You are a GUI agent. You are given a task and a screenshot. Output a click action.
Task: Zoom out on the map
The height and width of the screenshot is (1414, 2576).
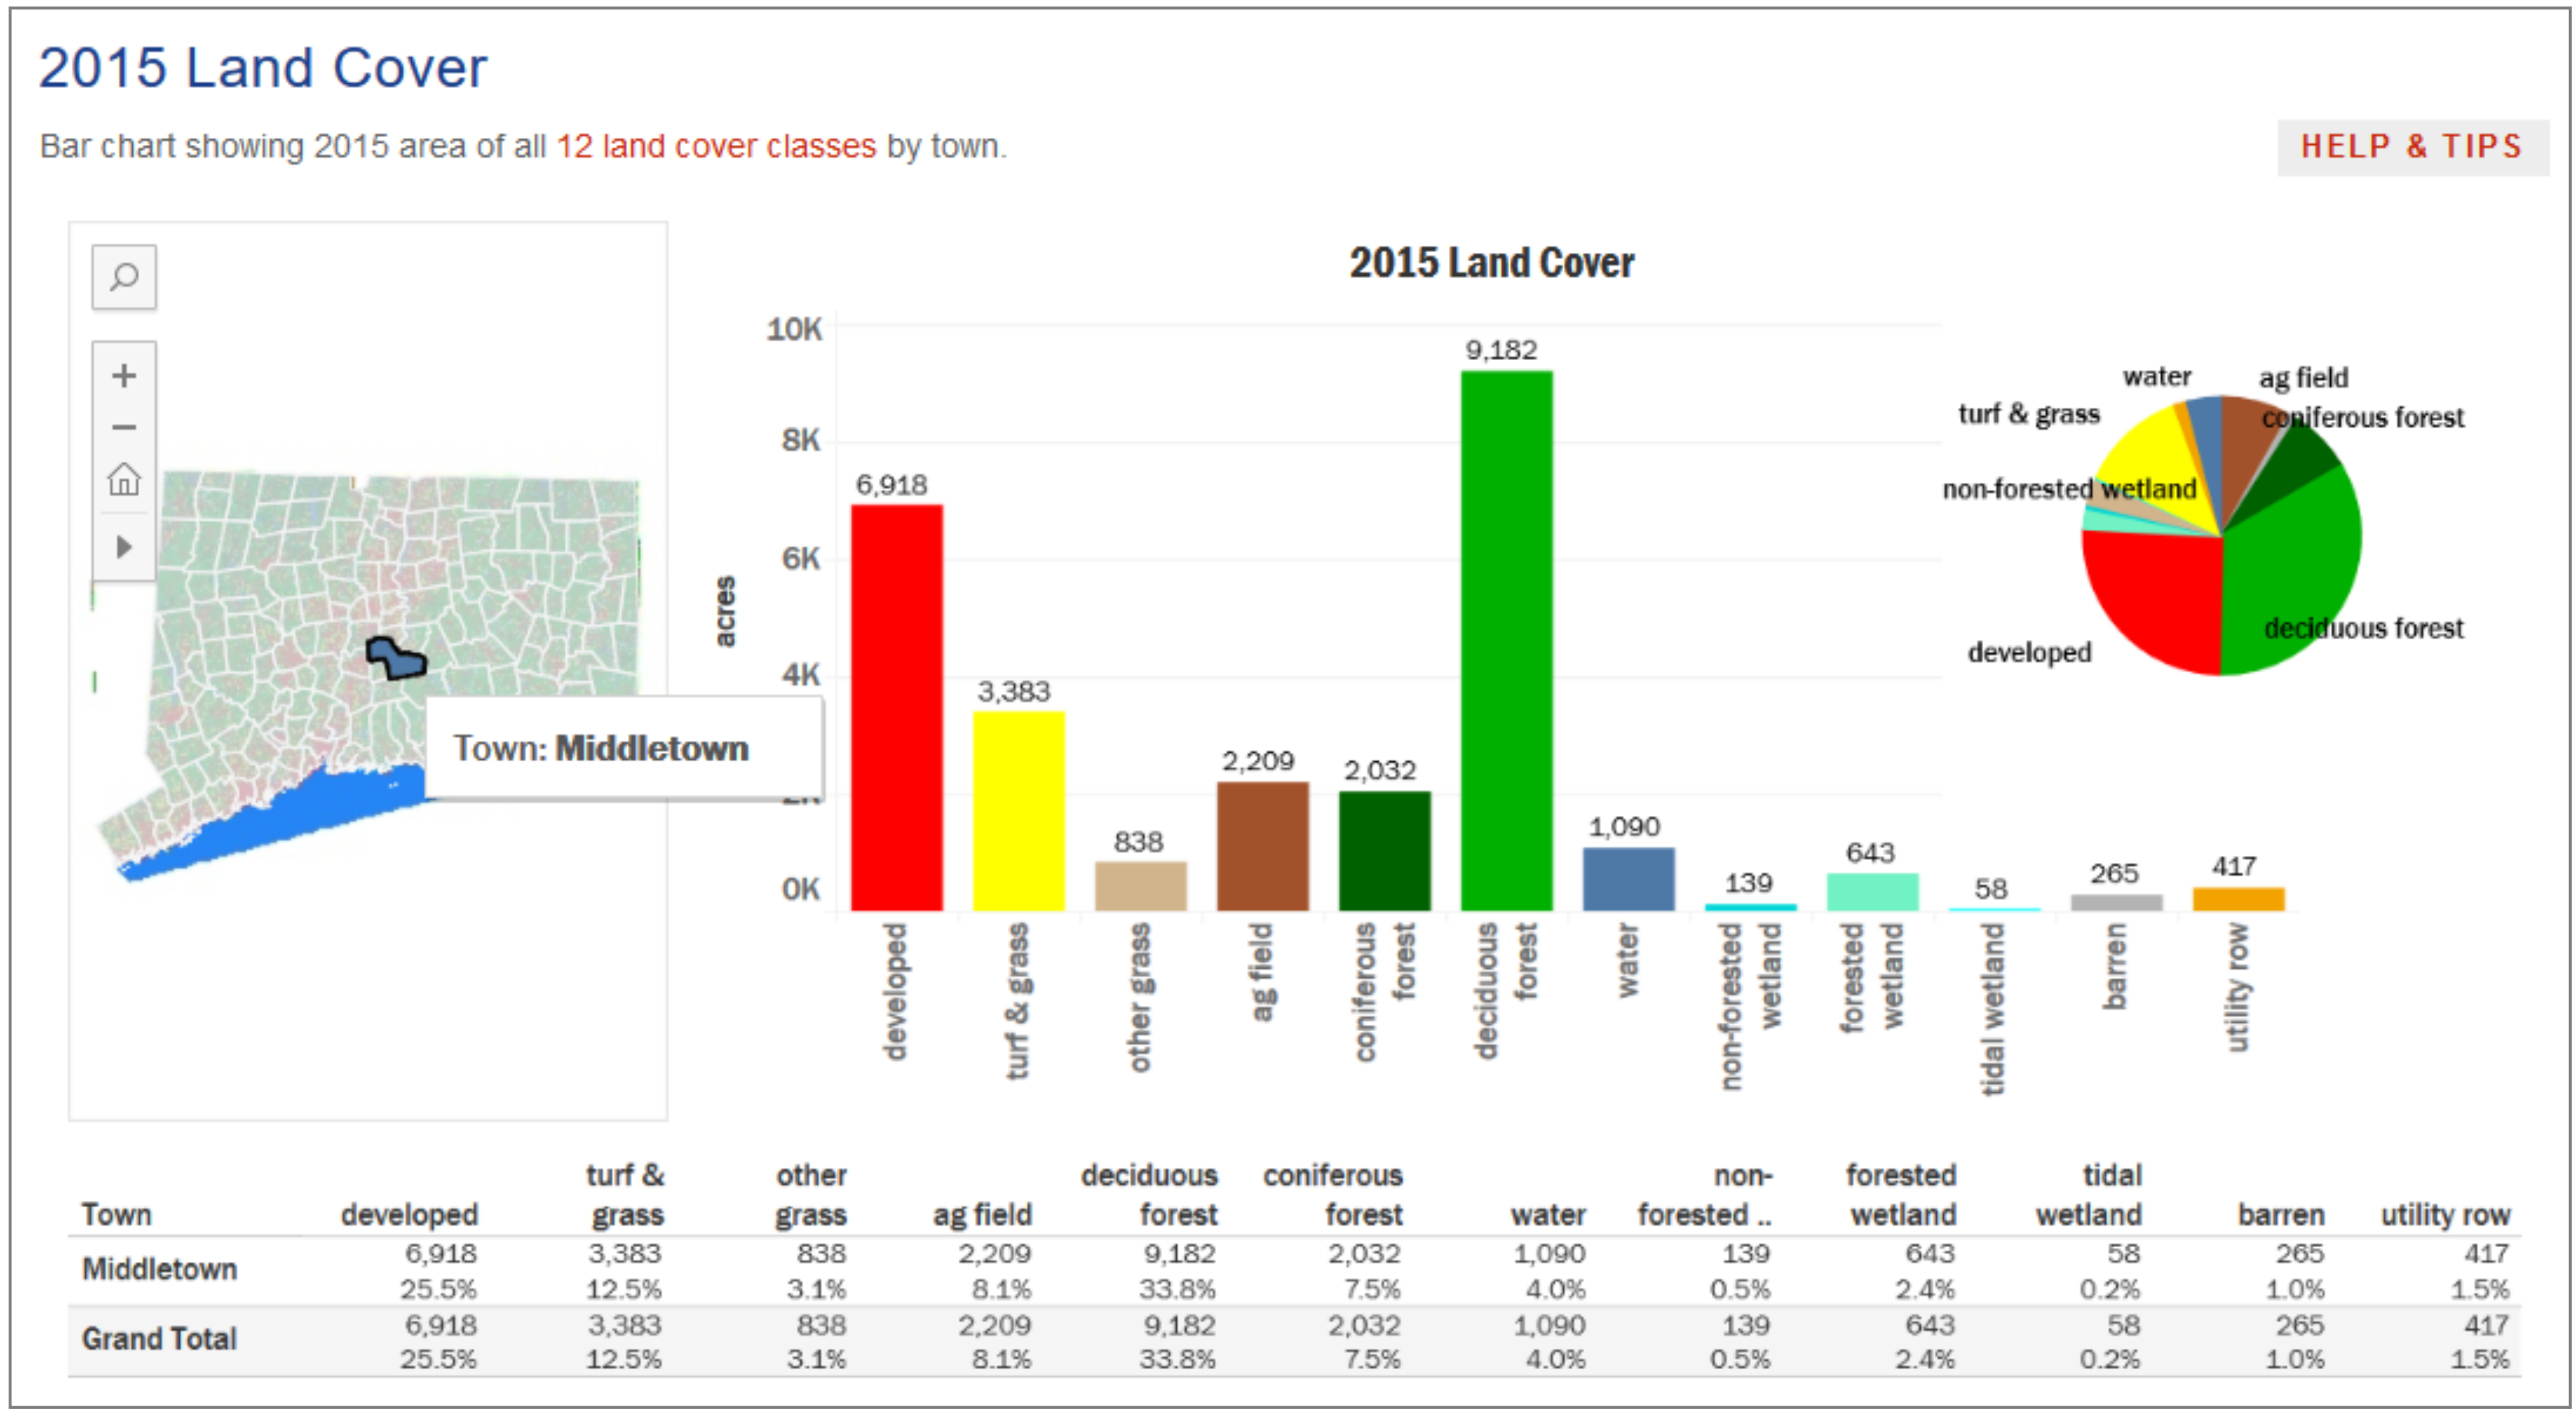(124, 427)
